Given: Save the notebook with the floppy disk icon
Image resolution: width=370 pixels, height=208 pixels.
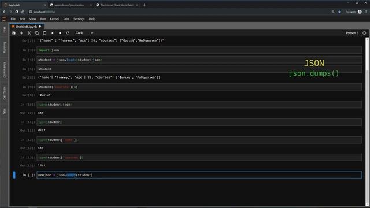Looking at the screenshot, I should point(14,33).
